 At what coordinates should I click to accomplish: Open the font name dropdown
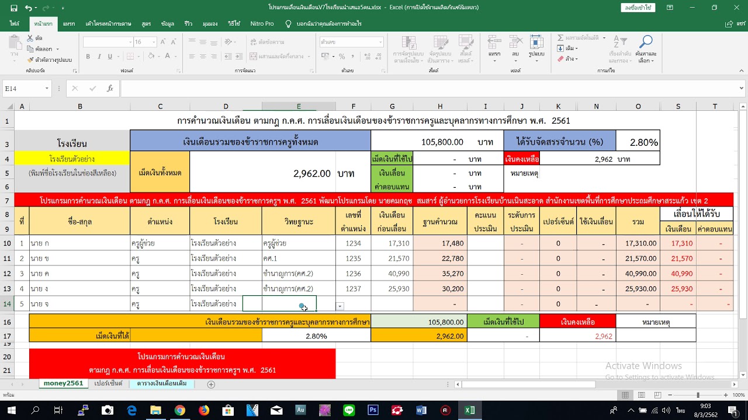(130, 42)
